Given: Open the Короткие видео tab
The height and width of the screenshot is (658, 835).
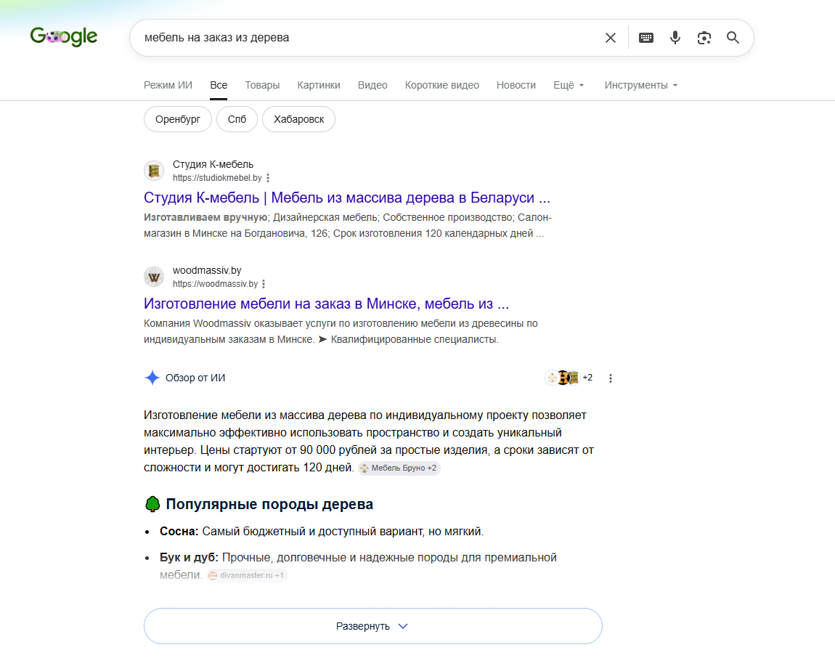Looking at the screenshot, I should [x=441, y=85].
